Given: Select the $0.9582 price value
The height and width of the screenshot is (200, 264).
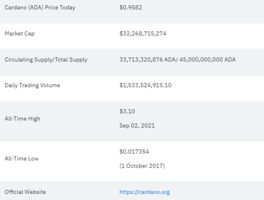Looking at the screenshot, I should point(131,7).
